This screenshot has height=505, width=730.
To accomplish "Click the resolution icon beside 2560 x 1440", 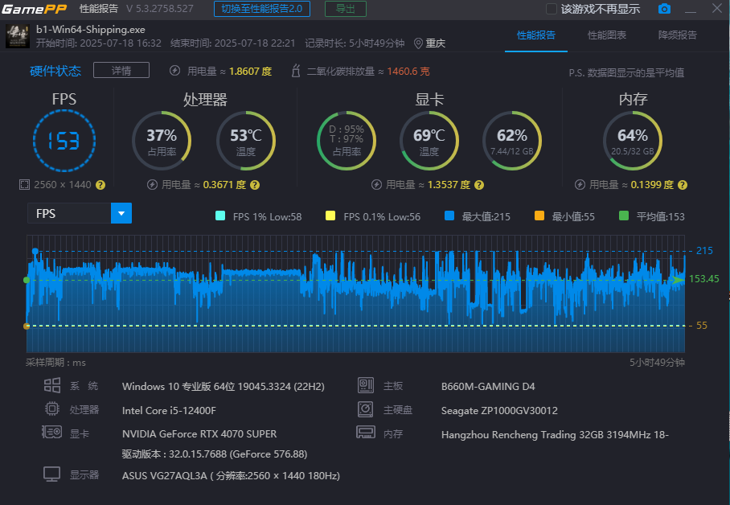I will tap(24, 185).
